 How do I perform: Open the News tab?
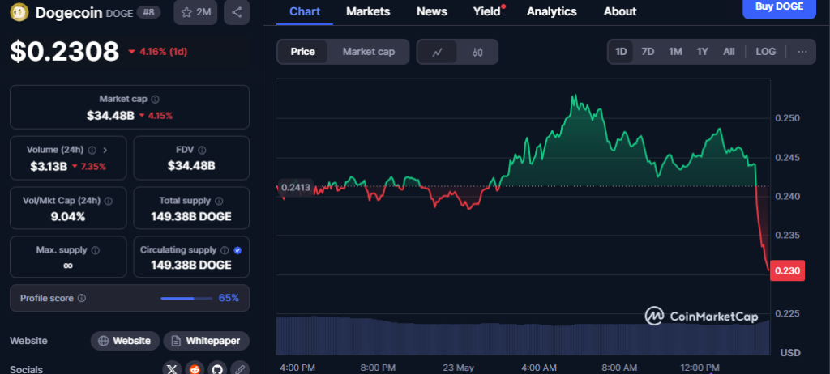431,11
